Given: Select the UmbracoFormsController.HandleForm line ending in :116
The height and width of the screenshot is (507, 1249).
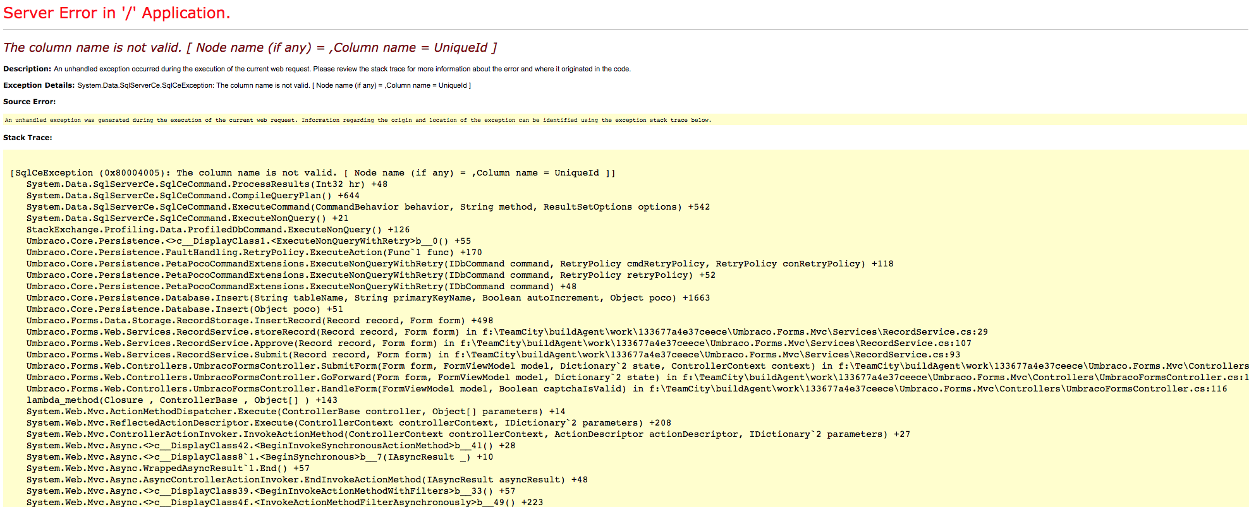Looking at the screenshot, I should [x=626, y=389].
